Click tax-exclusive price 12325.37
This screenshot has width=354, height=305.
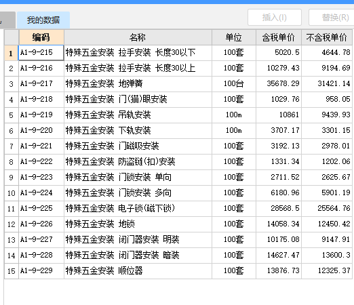(x=327, y=271)
